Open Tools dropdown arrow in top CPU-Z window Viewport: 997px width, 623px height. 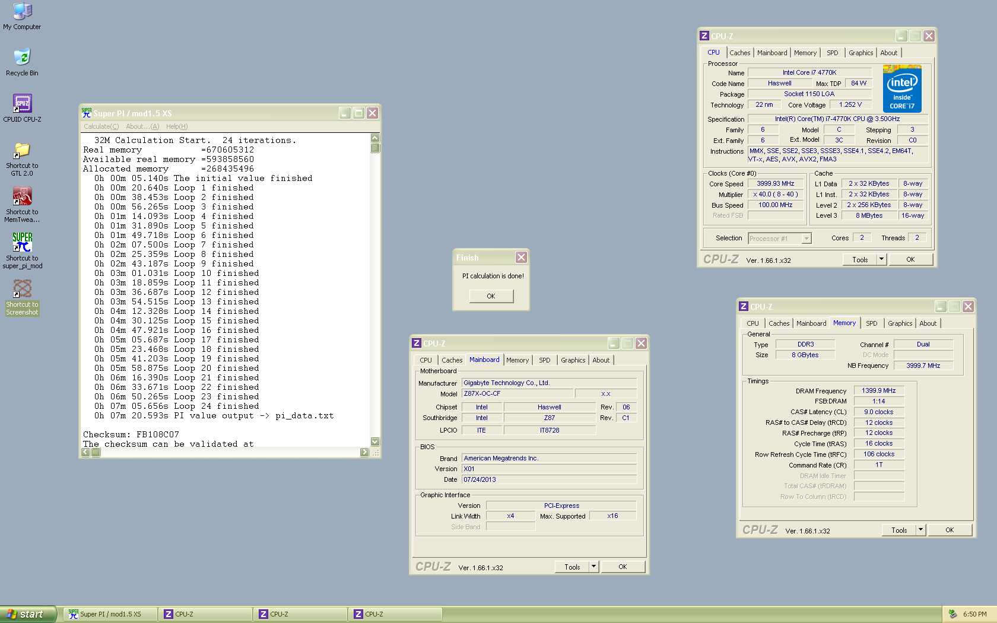tap(881, 259)
